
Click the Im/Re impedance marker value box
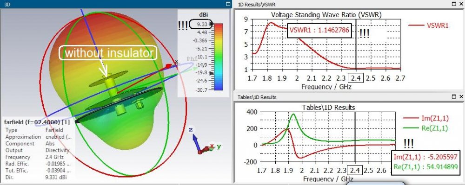click(x=425, y=162)
